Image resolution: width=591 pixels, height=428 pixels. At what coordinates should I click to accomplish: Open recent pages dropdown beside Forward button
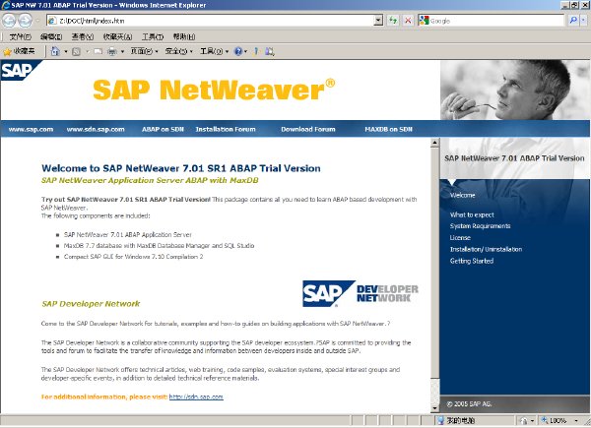coord(37,21)
